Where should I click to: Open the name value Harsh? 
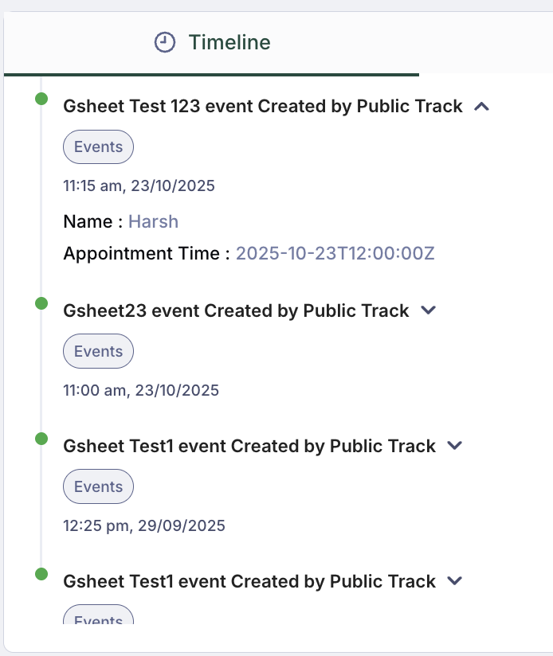153,221
